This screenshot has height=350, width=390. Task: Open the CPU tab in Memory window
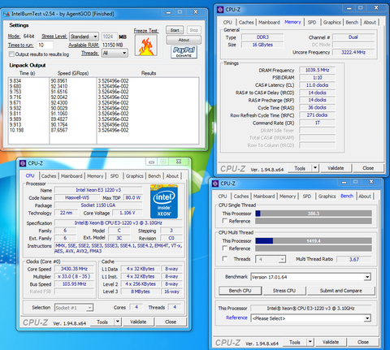(227, 22)
